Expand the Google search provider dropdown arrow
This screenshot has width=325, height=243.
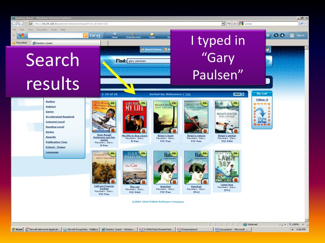pyautogui.click(x=306, y=23)
